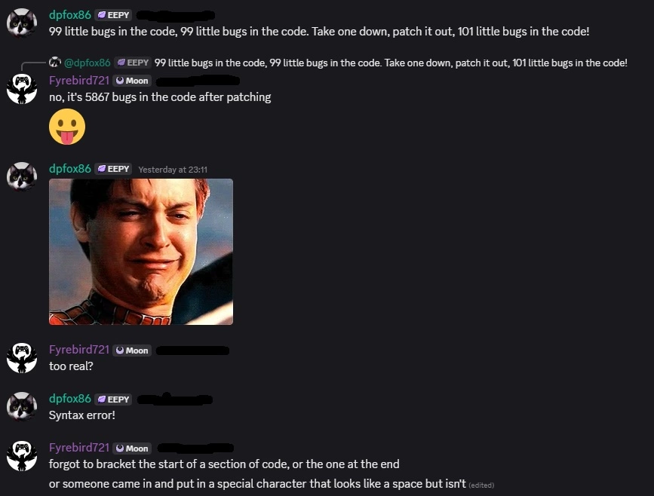The image size is (654, 496).
Task: Click the EEPY server tag on first message
Action: (113, 15)
